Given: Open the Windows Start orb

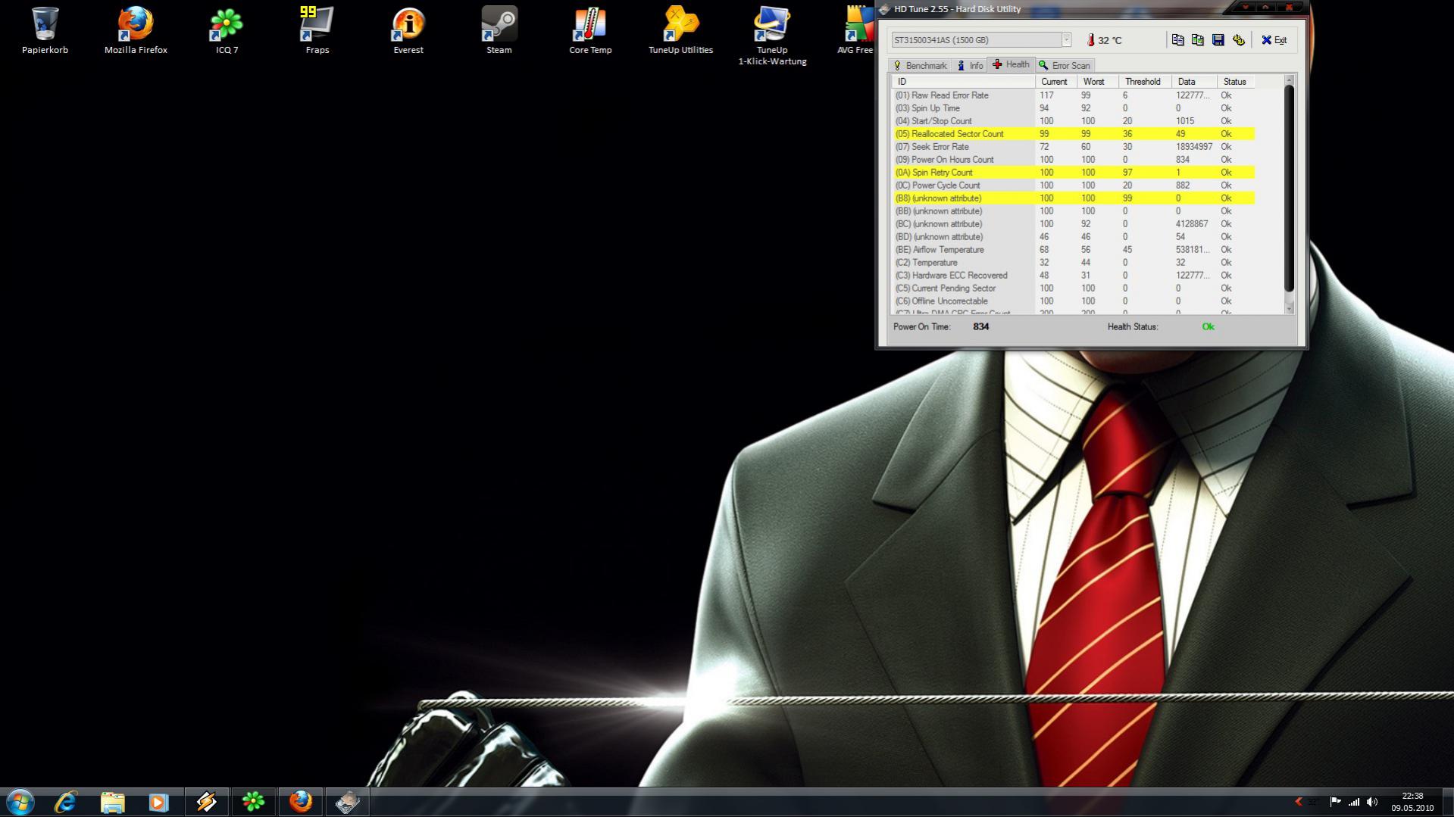Looking at the screenshot, I should pos(20,802).
